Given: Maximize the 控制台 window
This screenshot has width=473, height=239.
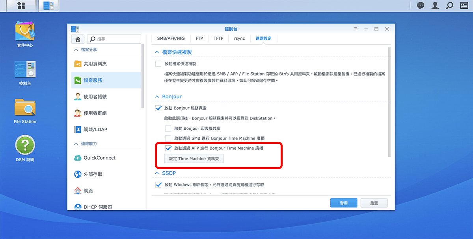Looking at the screenshot, I should (376, 29).
